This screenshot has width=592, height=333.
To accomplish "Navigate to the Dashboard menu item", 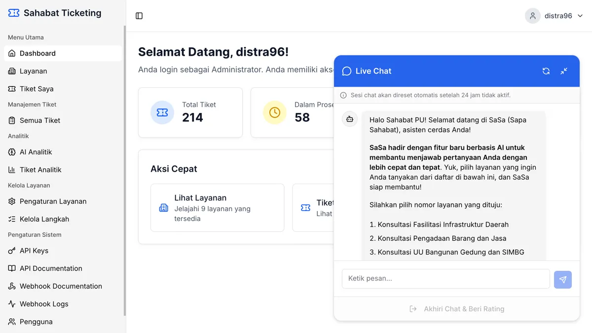I will 38,53.
